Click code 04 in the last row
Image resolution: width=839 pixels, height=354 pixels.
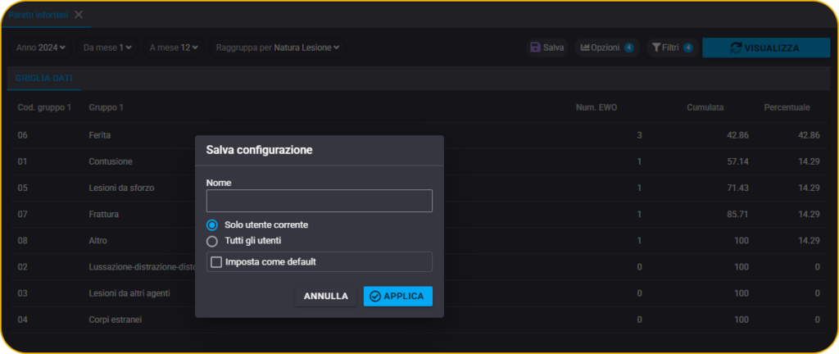22,320
